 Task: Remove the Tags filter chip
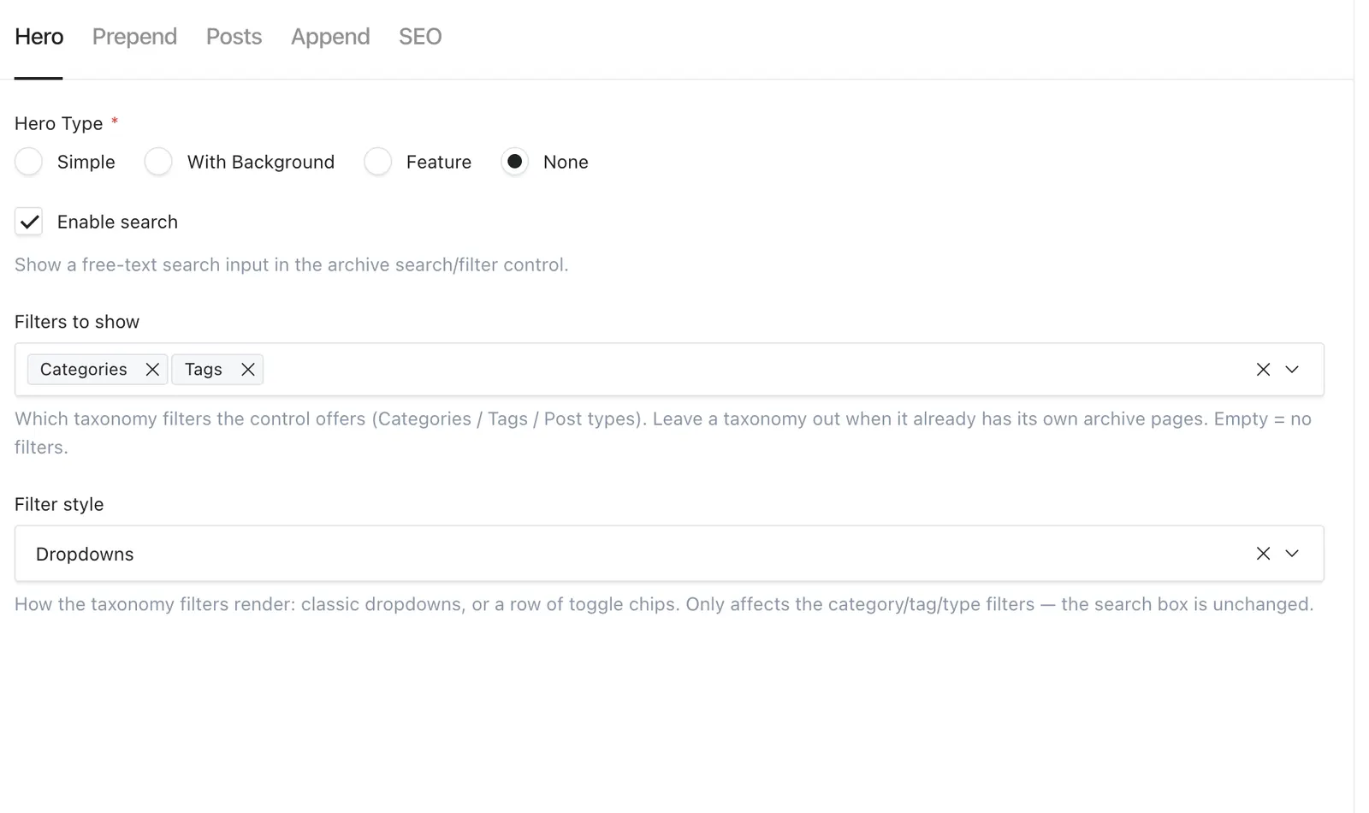[x=248, y=370]
